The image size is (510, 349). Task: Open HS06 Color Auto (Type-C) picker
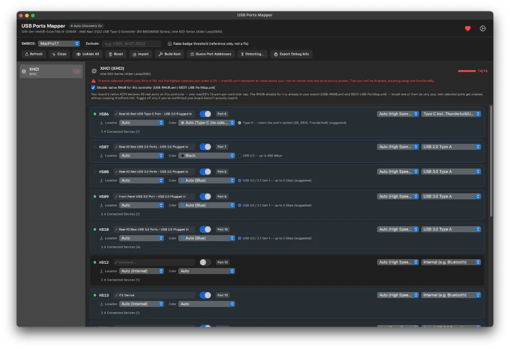pyautogui.click(x=207, y=123)
